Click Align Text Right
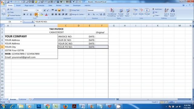 pos(59,15)
